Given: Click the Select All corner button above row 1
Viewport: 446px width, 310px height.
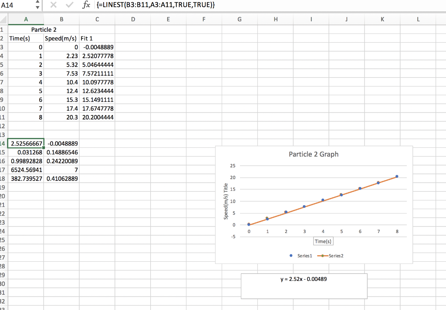Looking at the screenshot, I should pos(3,19).
